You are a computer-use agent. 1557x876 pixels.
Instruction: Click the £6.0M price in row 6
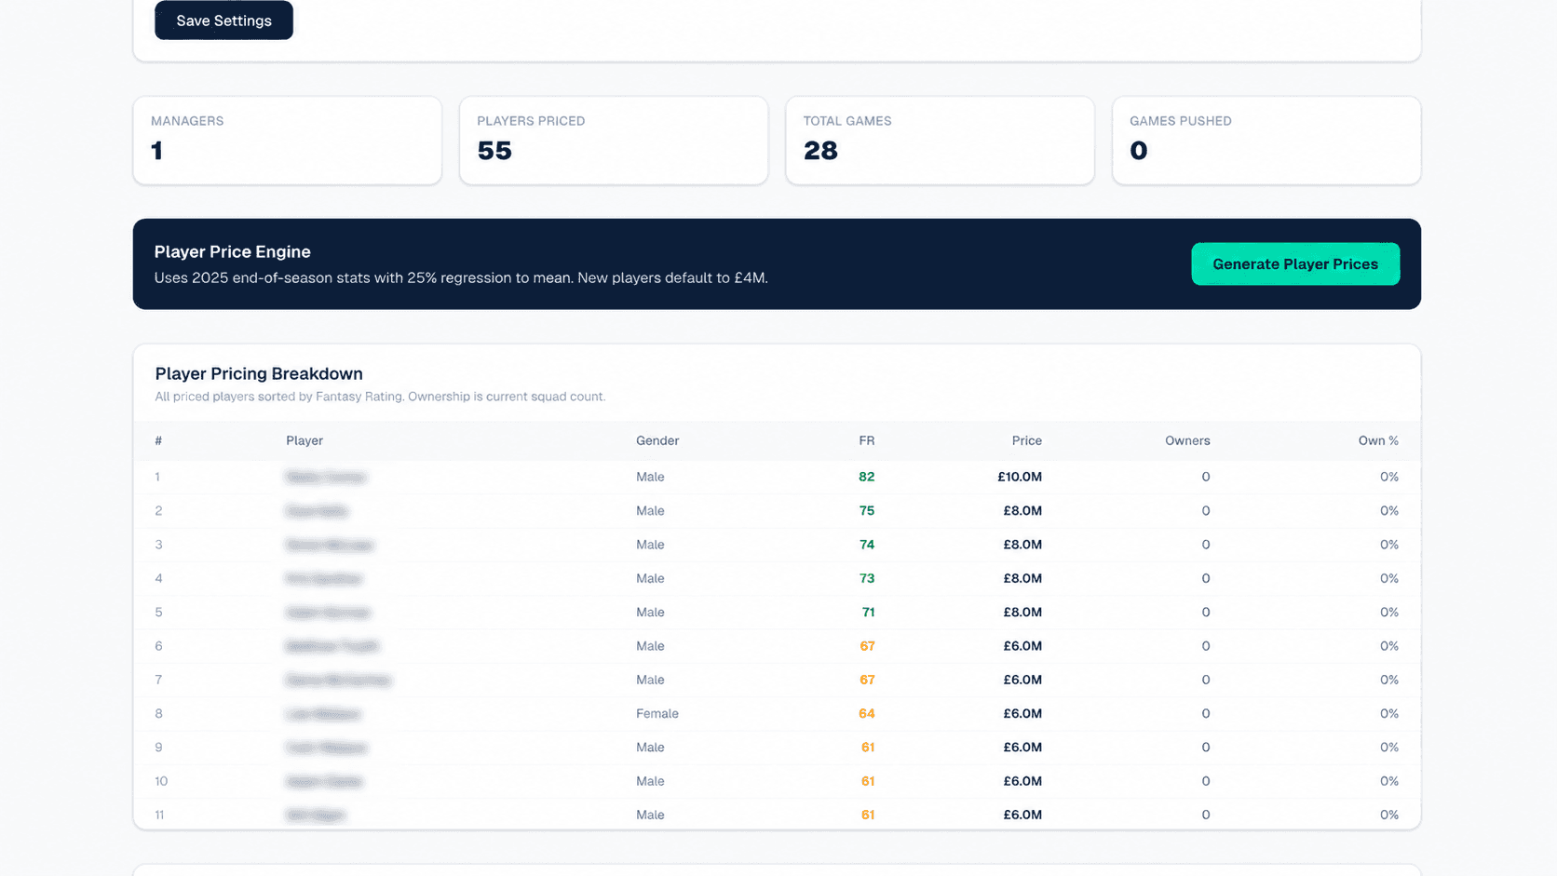pyautogui.click(x=1022, y=646)
